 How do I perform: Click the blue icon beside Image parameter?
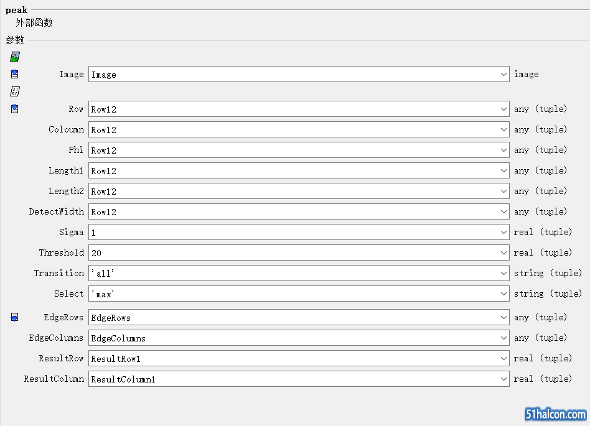15,74
